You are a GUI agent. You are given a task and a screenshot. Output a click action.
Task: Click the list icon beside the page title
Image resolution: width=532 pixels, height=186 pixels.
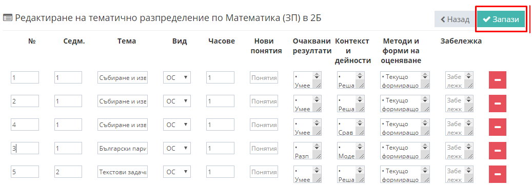pos(8,18)
